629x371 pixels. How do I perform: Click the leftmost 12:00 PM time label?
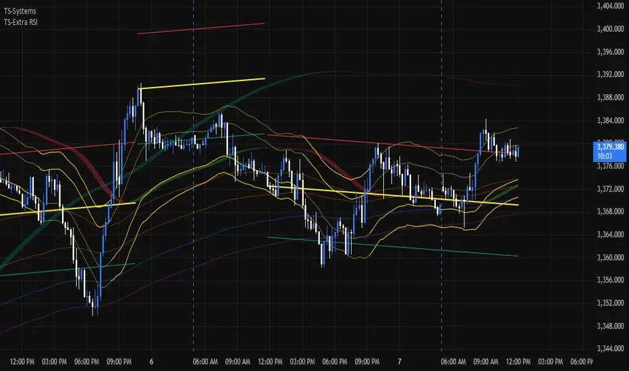click(22, 362)
